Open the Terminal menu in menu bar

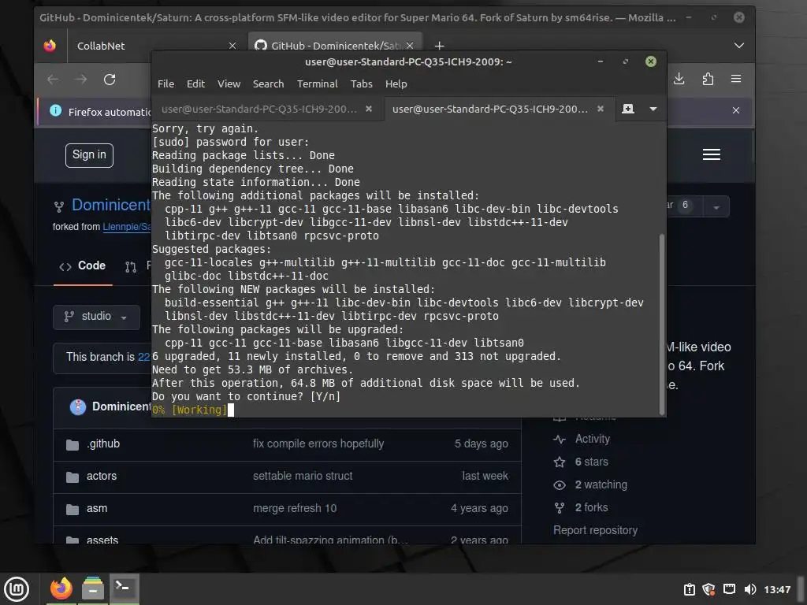point(317,84)
